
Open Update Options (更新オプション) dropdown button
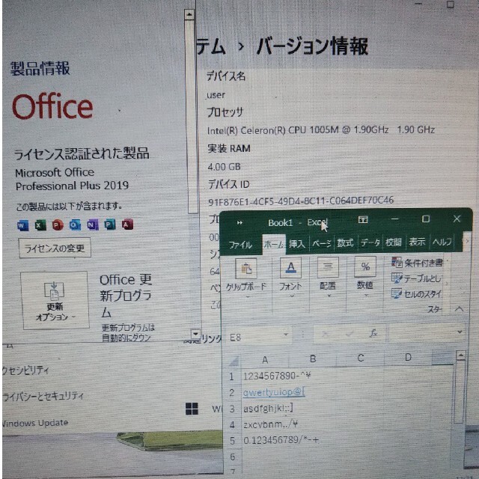[55, 300]
